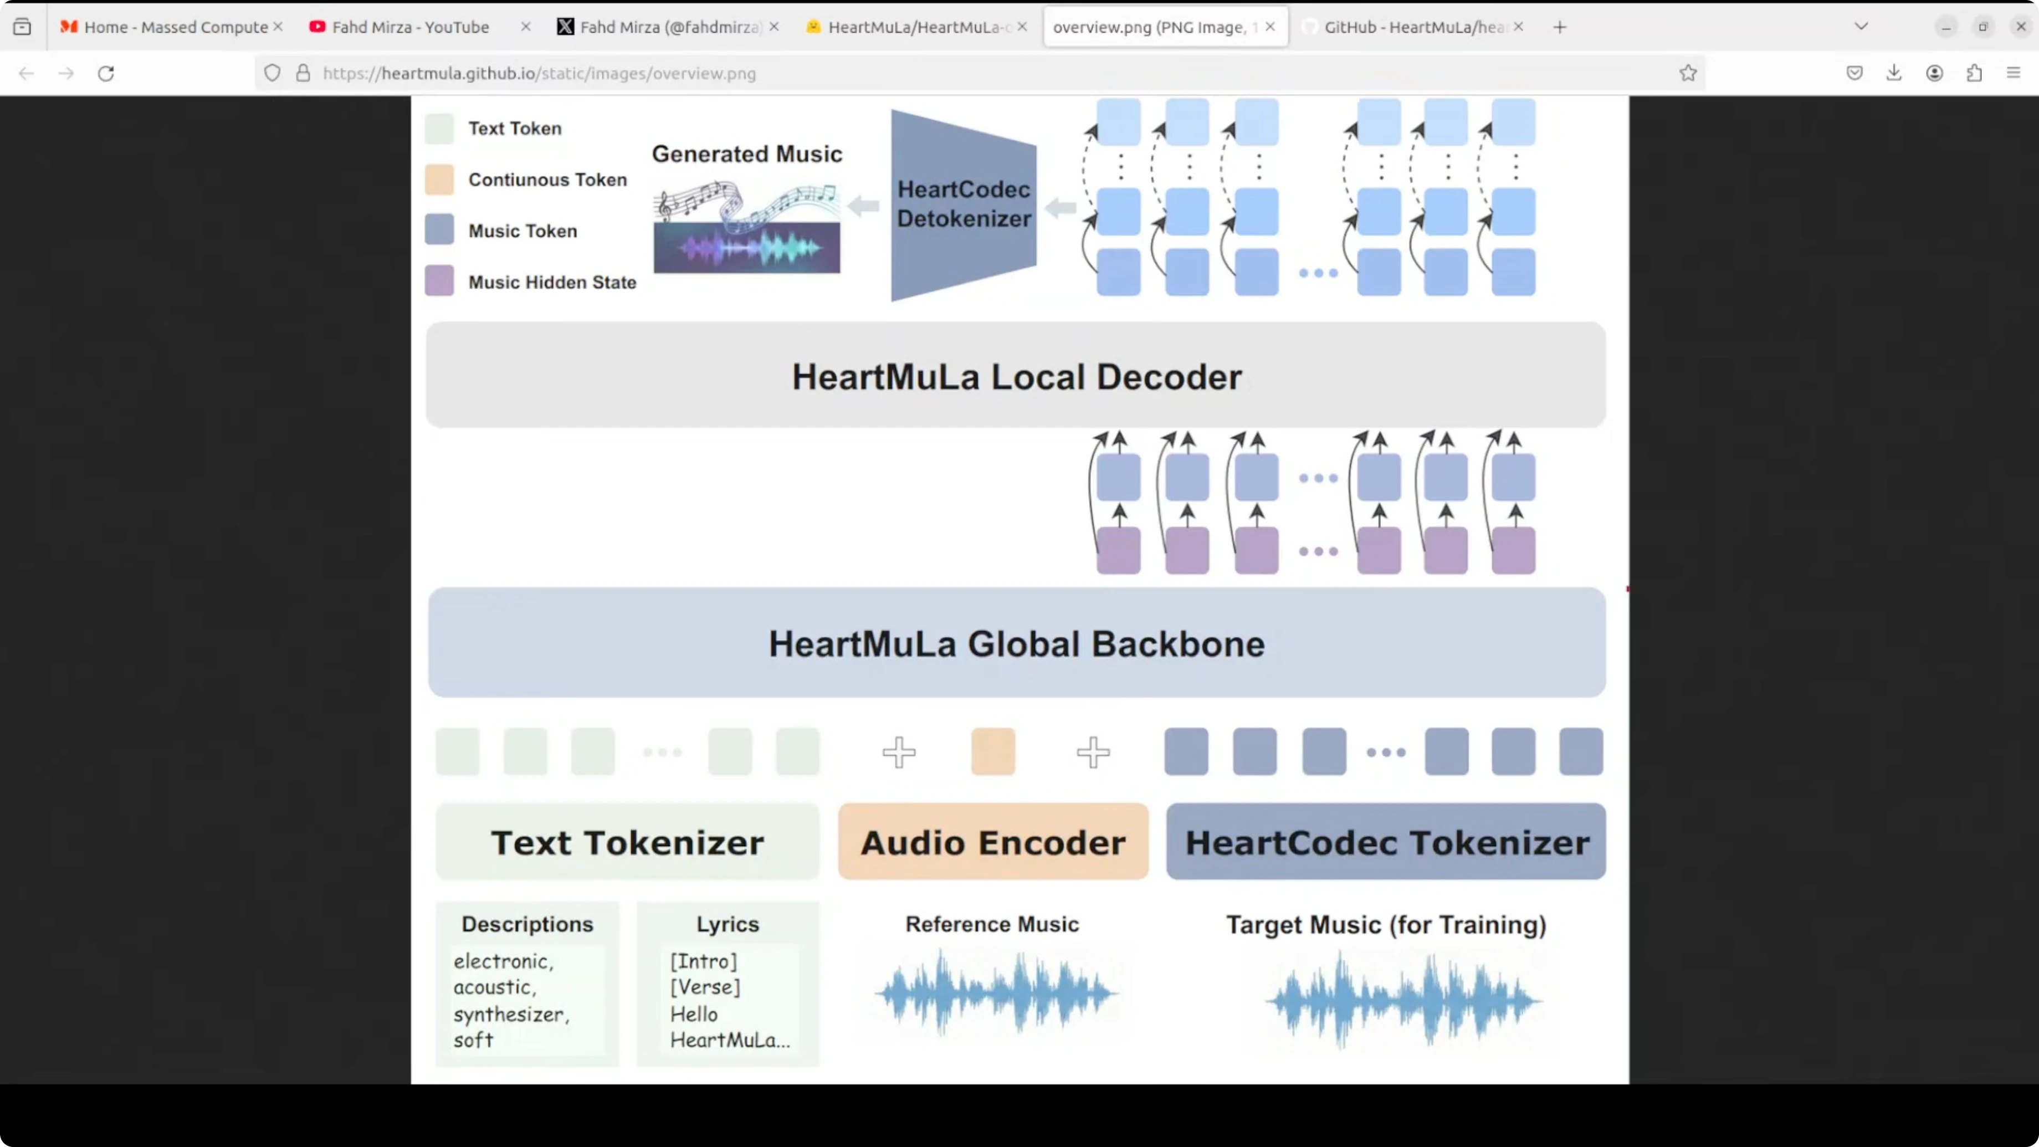The width and height of the screenshot is (2039, 1147).
Task: Click the Save to Pocket icon
Action: [1854, 74]
